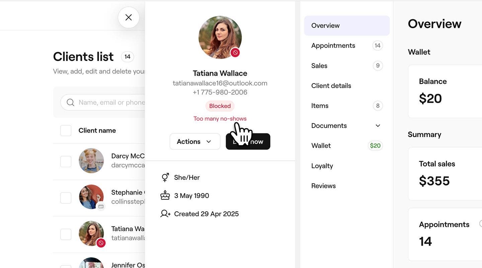Click the Book now button
The height and width of the screenshot is (268, 482).
click(248, 141)
